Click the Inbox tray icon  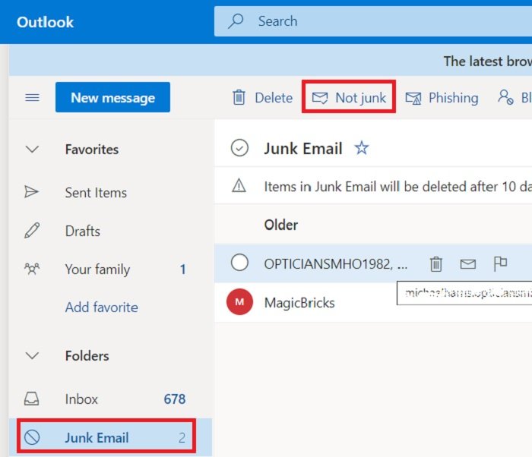[x=32, y=399]
